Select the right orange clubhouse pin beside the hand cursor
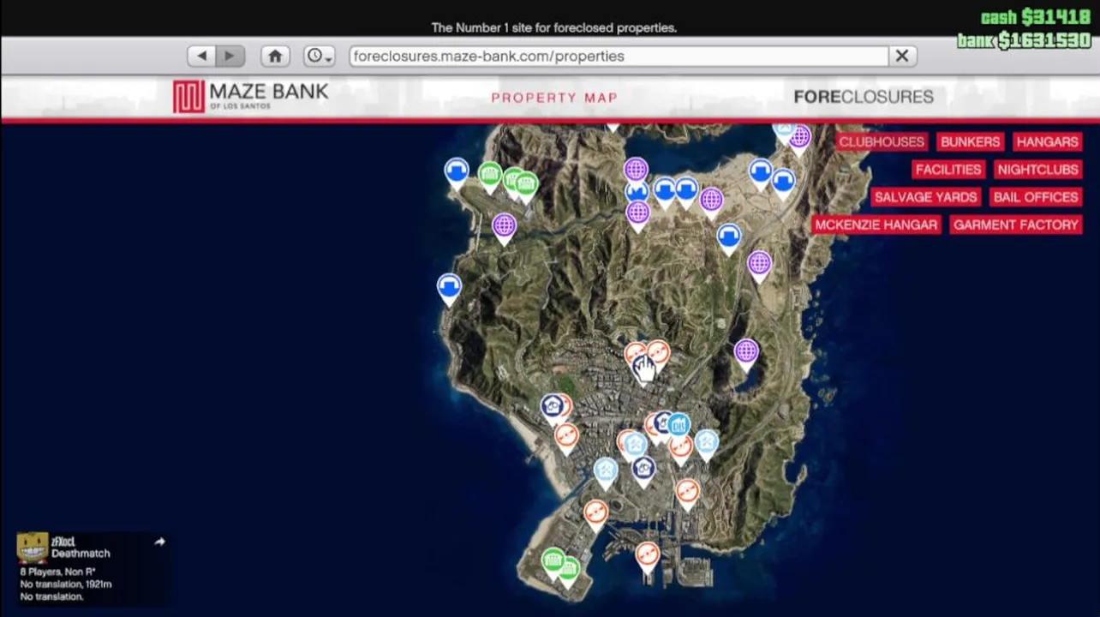 click(x=659, y=351)
